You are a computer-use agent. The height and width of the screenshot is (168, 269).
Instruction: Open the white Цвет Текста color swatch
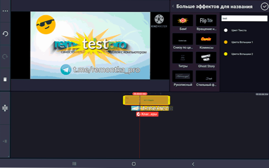point(226,31)
